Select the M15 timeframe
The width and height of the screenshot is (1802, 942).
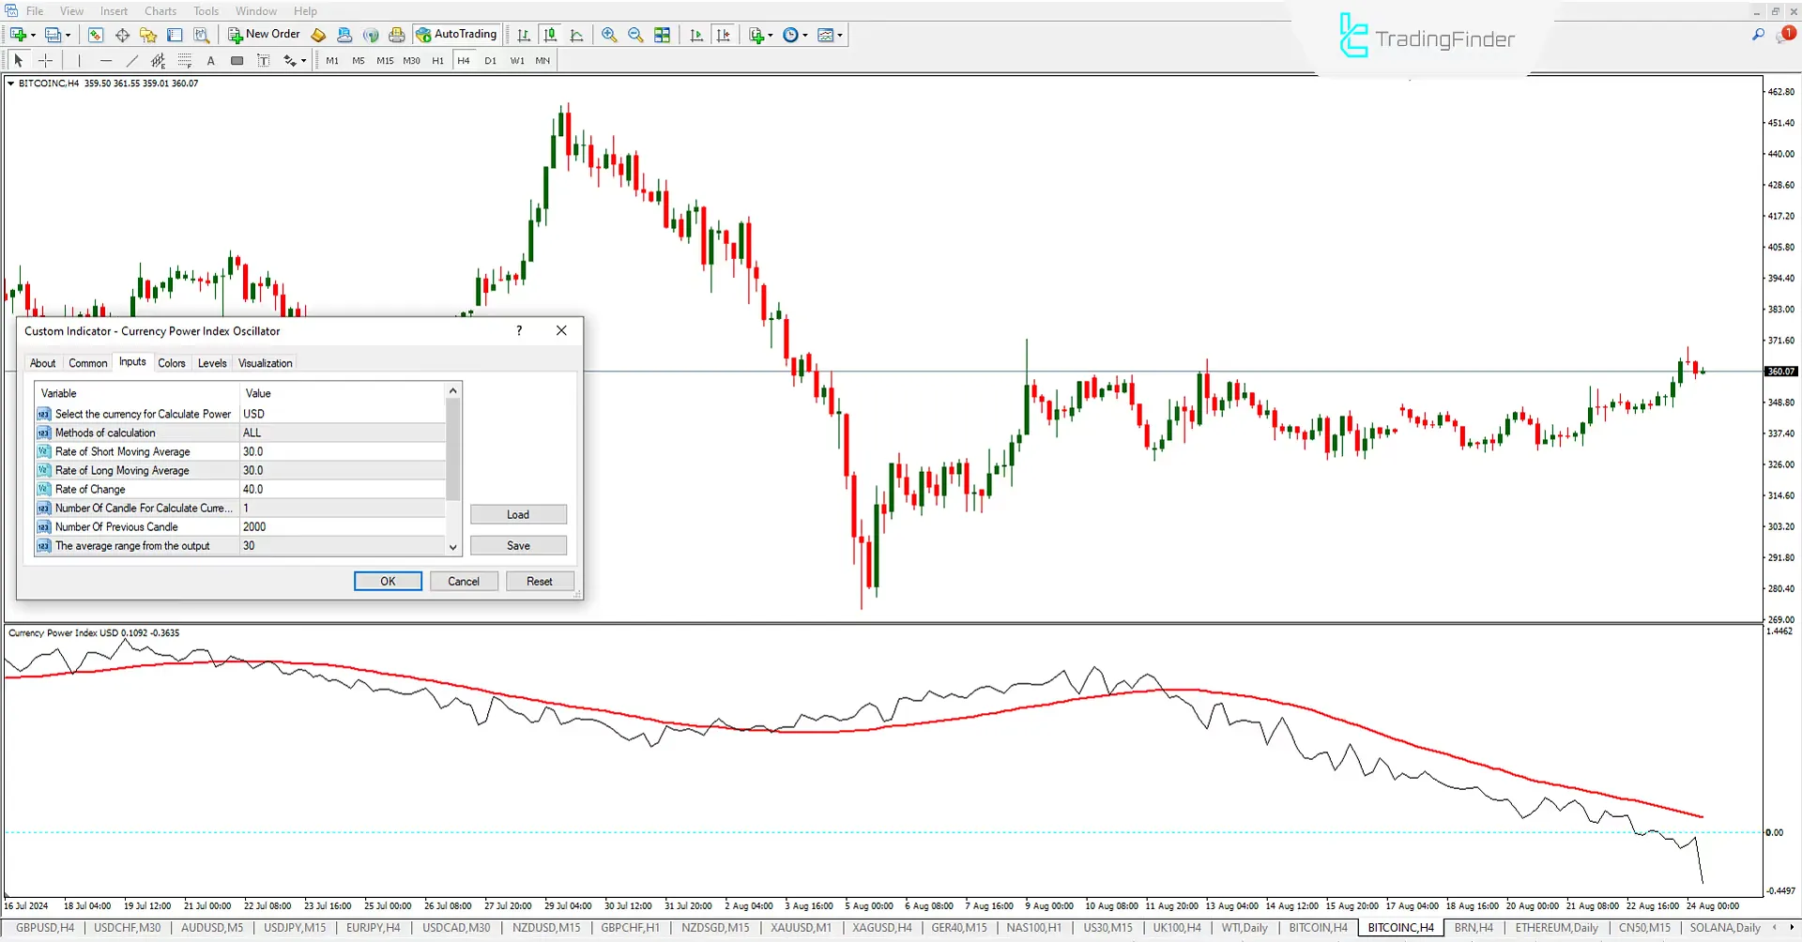coord(384,60)
